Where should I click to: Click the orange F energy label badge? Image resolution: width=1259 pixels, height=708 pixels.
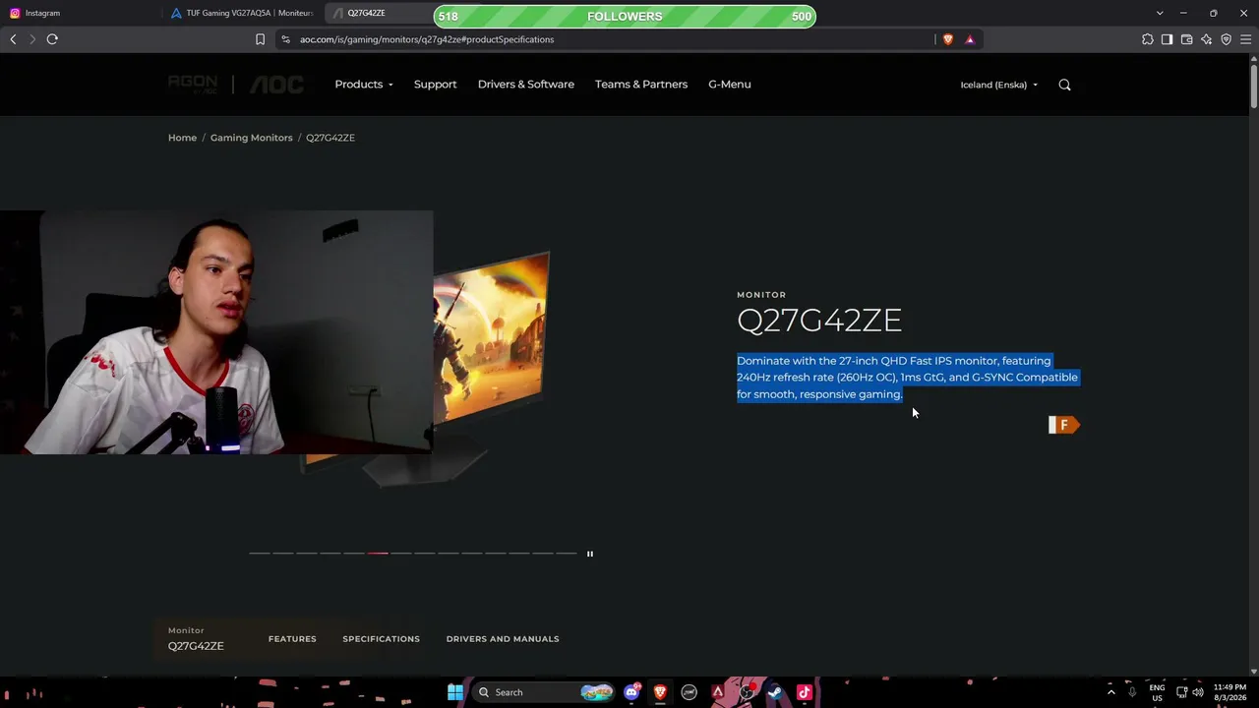1064,425
